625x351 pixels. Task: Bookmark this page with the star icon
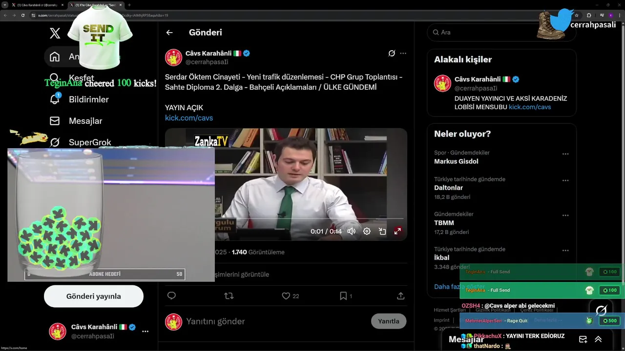(577, 15)
